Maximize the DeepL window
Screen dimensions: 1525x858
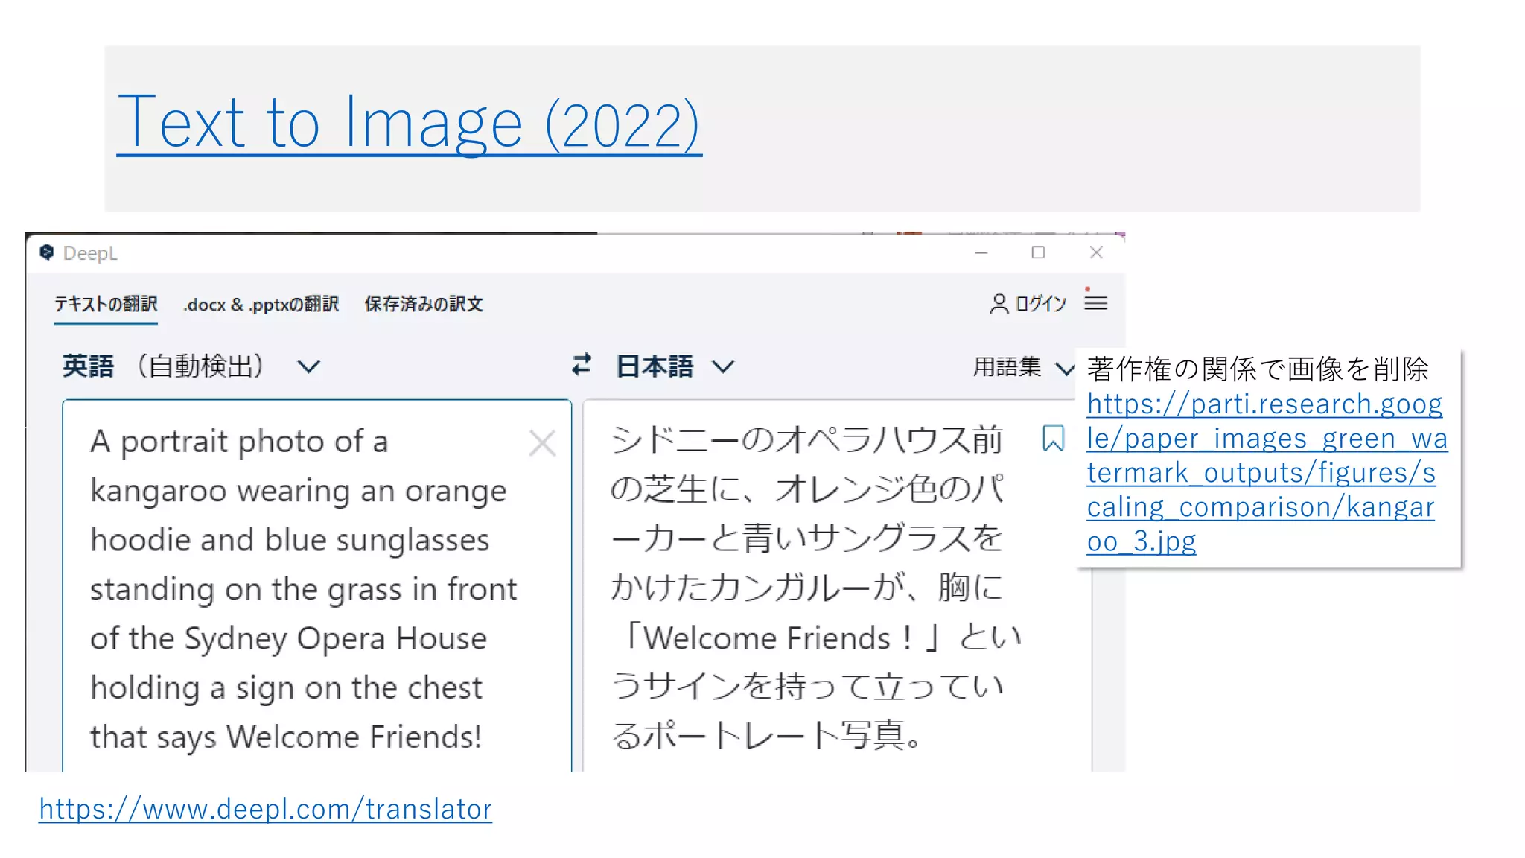(1038, 252)
